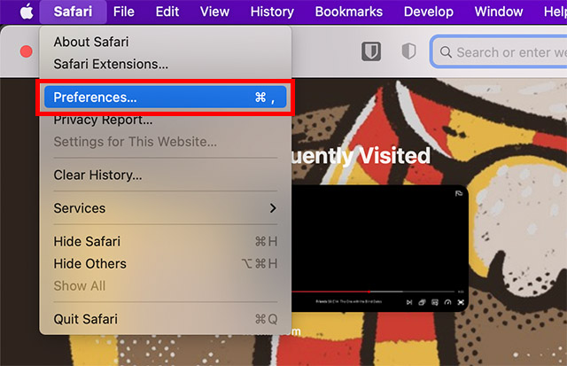Image resolution: width=567 pixels, height=366 pixels.
Task: Select About Safari
Action: point(166,42)
